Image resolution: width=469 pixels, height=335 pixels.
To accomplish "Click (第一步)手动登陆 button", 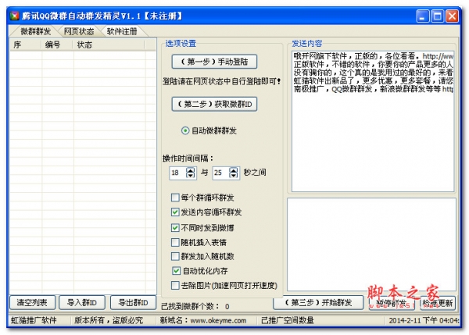I will 214,62.
